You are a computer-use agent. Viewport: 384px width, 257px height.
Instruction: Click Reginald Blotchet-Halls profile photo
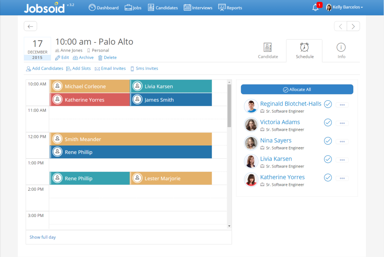(251, 106)
